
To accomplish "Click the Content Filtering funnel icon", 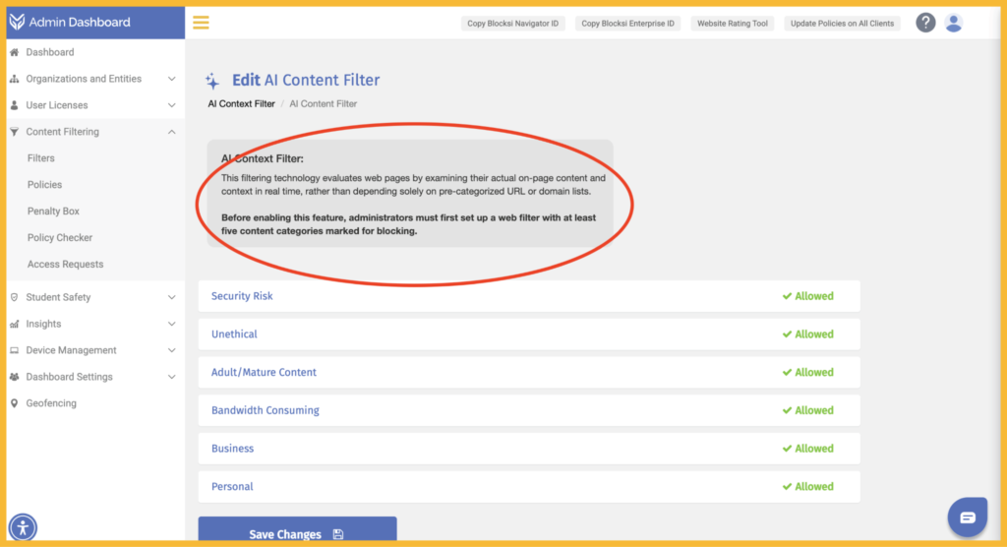I will [14, 131].
